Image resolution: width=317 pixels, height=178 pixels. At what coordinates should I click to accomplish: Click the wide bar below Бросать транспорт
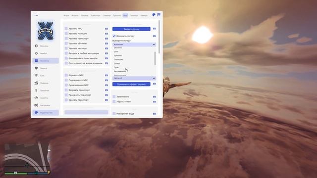point(86,112)
